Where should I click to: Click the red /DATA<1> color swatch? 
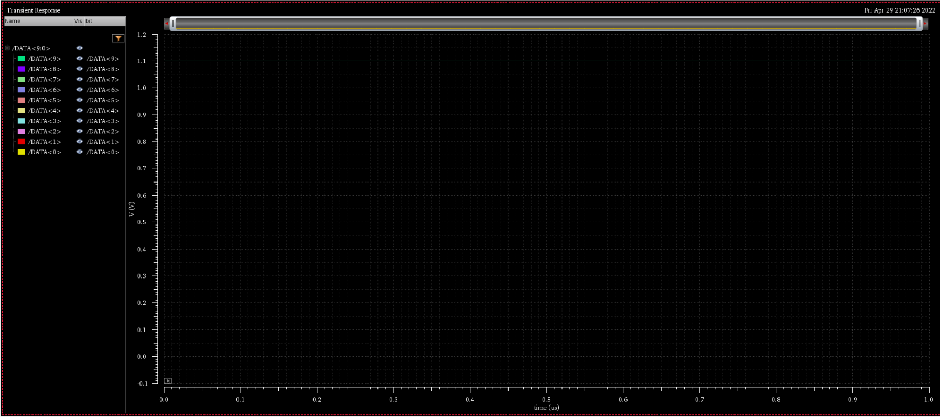pos(21,142)
